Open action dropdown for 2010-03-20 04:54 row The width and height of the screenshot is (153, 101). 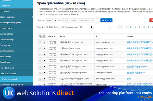(x=44, y=48)
